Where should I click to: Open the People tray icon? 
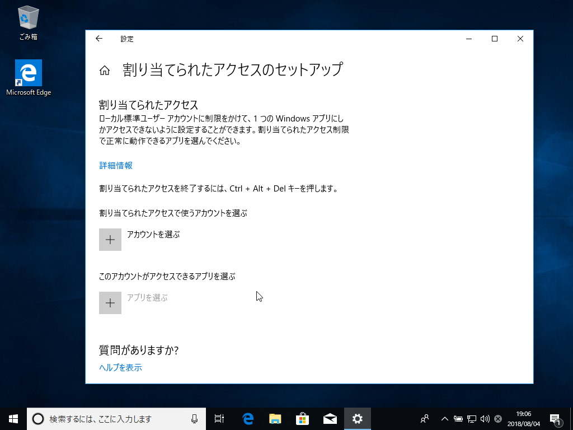pyautogui.click(x=424, y=418)
